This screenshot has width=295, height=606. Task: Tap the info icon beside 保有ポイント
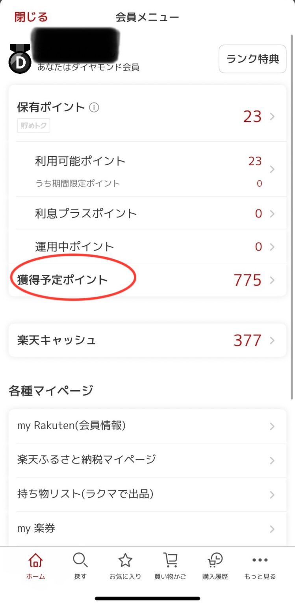click(94, 107)
